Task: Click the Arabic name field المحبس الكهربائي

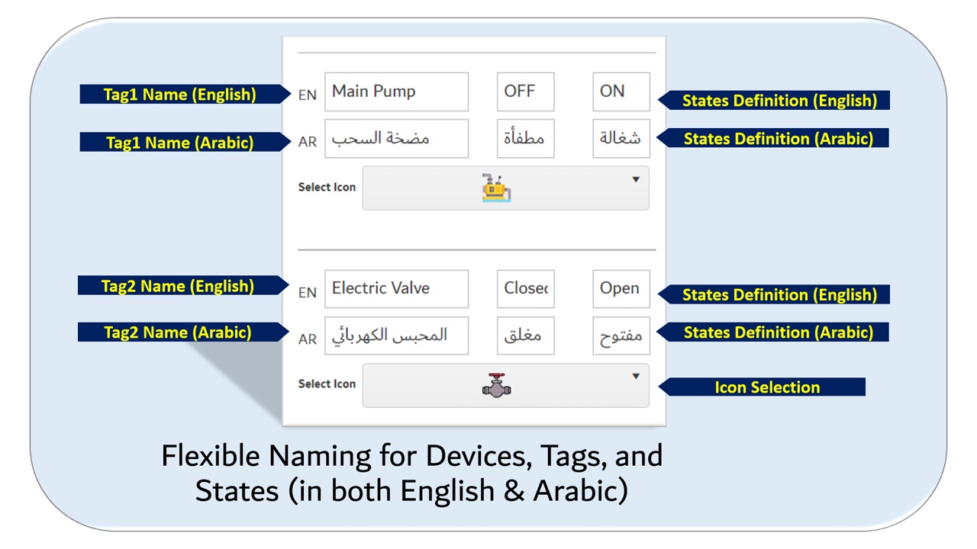Action: pos(396,335)
